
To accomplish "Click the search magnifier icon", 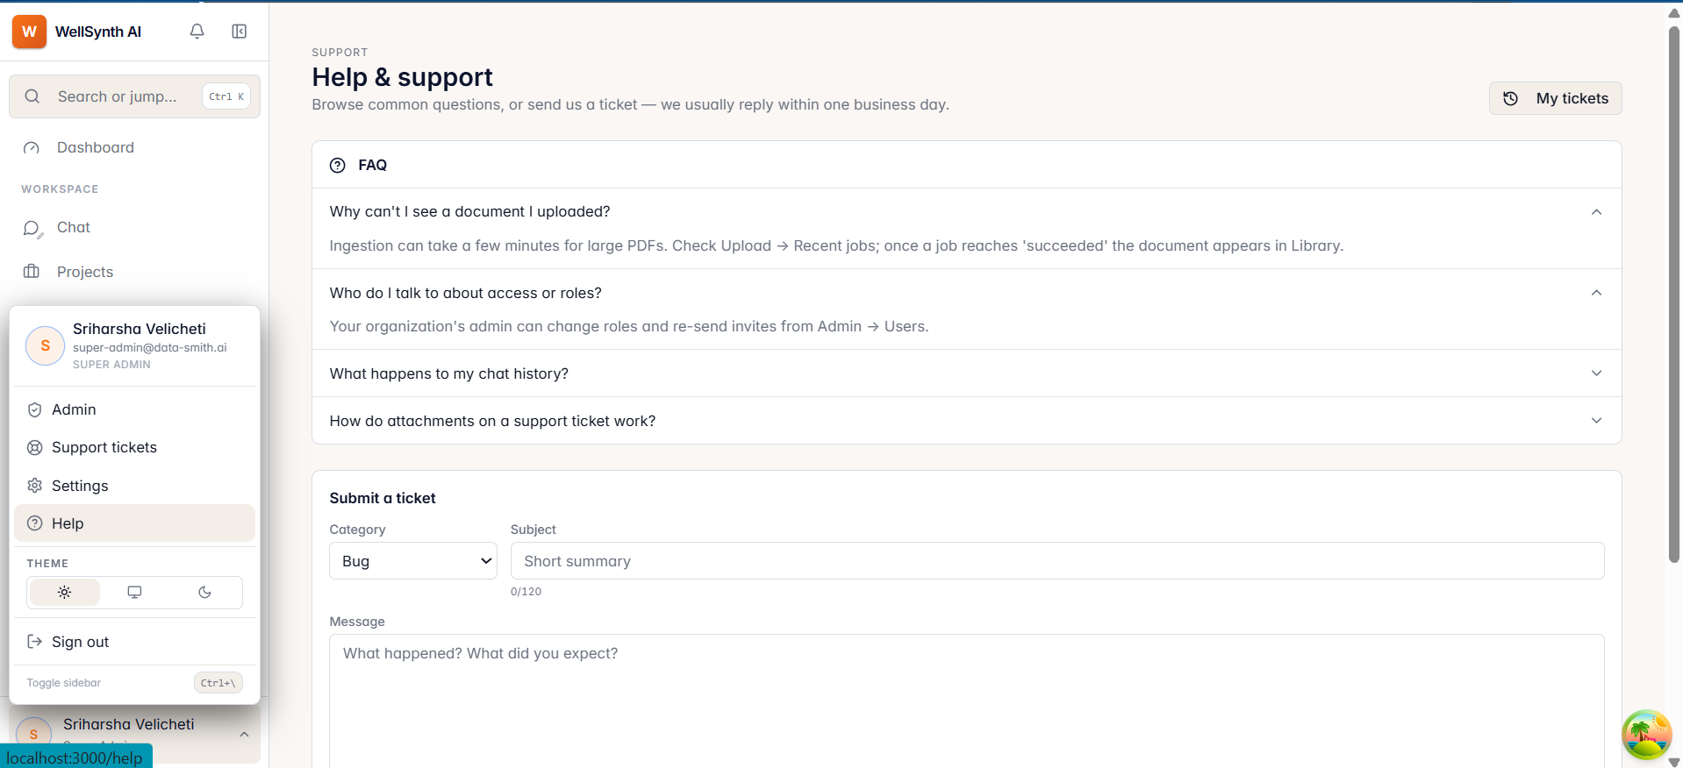I will point(32,96).
